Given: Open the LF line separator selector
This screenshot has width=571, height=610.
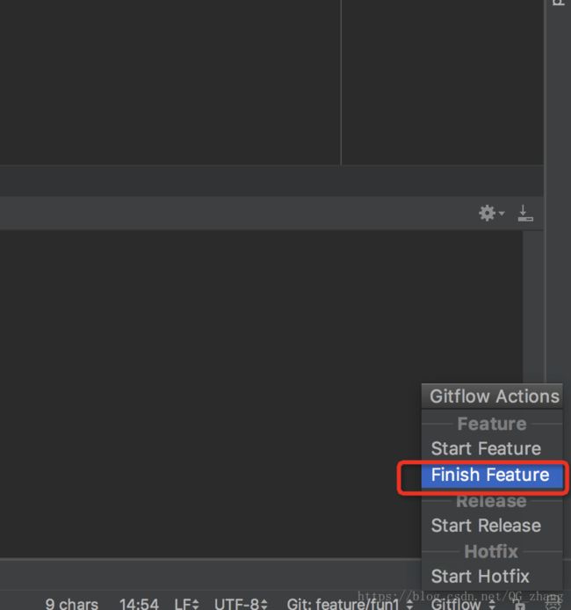Looking at the screenshot, I should point(186,604).
